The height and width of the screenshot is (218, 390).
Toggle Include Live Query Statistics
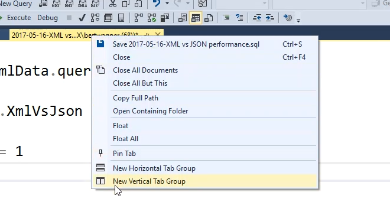(x=152, y=18)
